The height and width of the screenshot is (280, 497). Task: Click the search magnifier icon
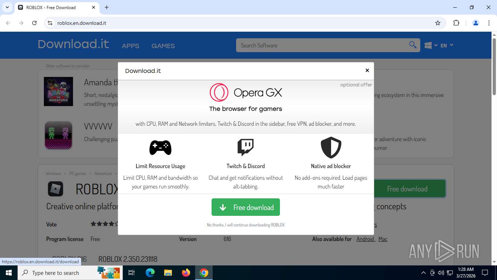click(413, 45)
